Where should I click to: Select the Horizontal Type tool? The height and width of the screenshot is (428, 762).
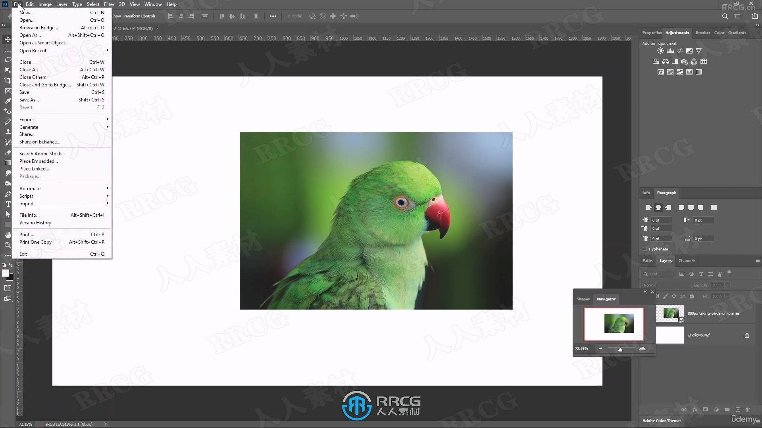[8, 204]
